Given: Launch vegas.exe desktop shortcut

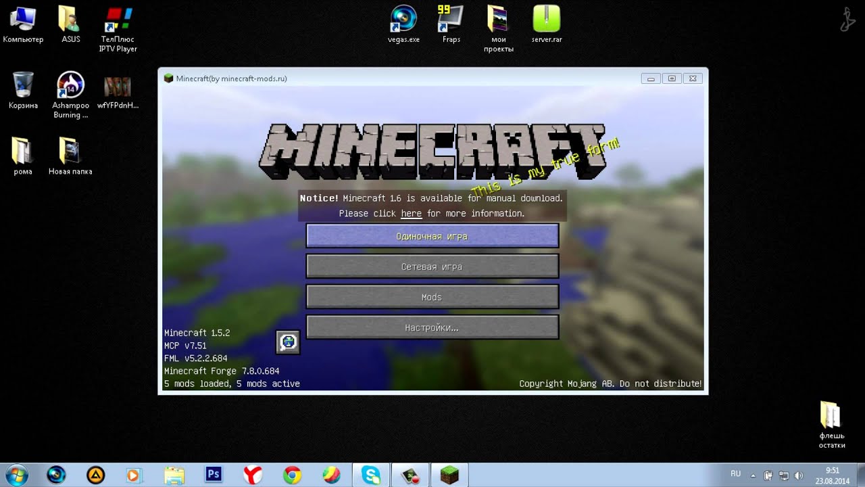Looking at the screenshot, I should click(403, 24).
